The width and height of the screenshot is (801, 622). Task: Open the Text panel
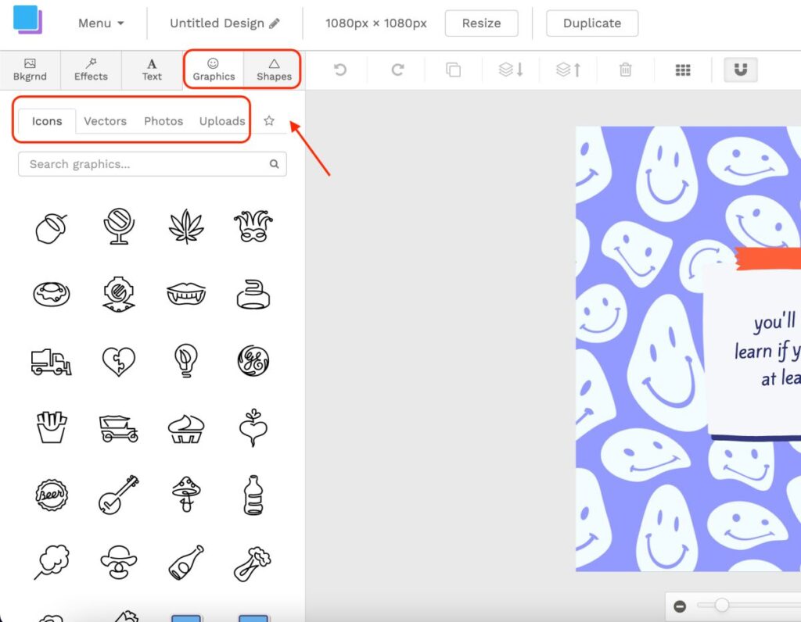(x=151, y=70)
